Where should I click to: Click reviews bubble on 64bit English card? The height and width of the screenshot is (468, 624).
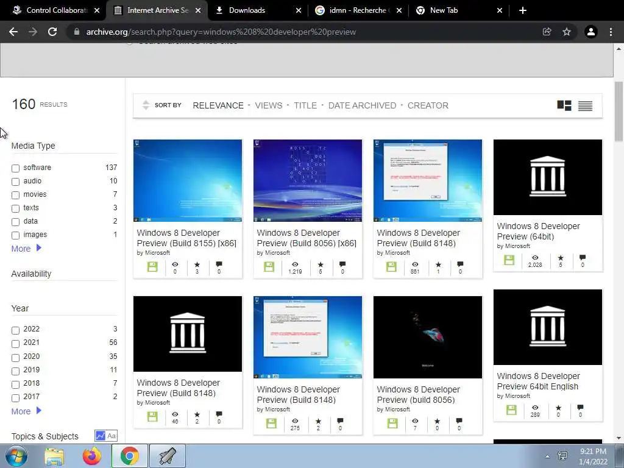(x=580, y=408)
